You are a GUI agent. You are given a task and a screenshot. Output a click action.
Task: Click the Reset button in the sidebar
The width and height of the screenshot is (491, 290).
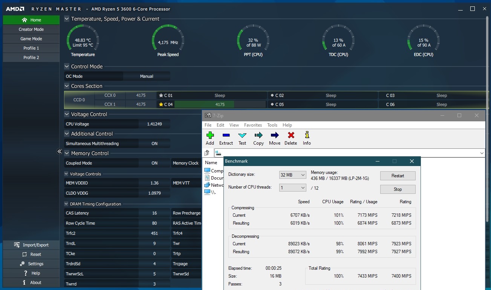click(x=31, y=254)
